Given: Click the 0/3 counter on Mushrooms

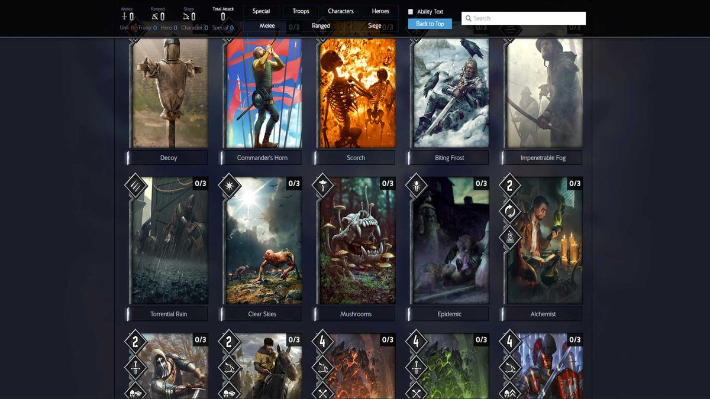Looking at the screenshot, I should 388,184.
